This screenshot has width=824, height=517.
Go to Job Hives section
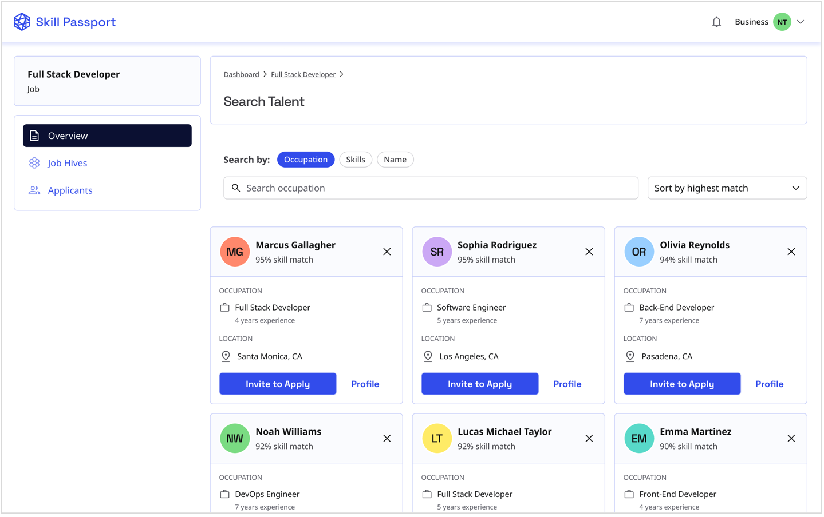coord(68,163)
